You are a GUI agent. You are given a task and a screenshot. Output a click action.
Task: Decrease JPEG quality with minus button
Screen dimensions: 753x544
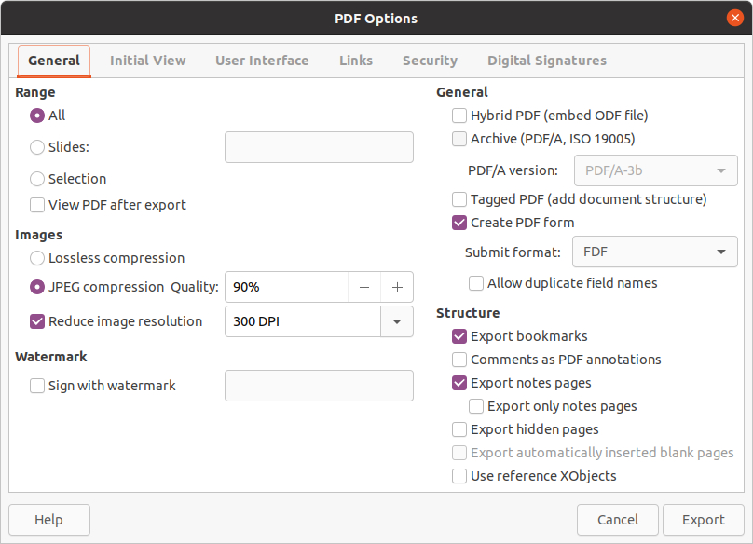click(364, 287)
